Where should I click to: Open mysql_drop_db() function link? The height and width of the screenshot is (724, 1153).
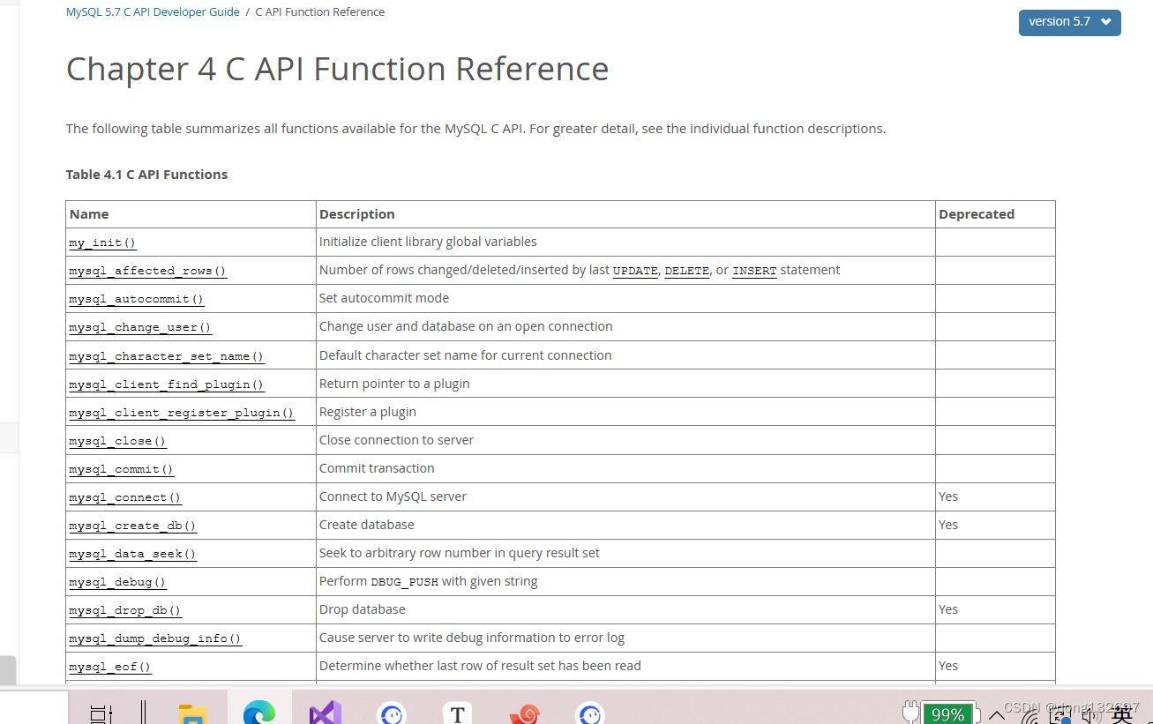pos(124,610)
